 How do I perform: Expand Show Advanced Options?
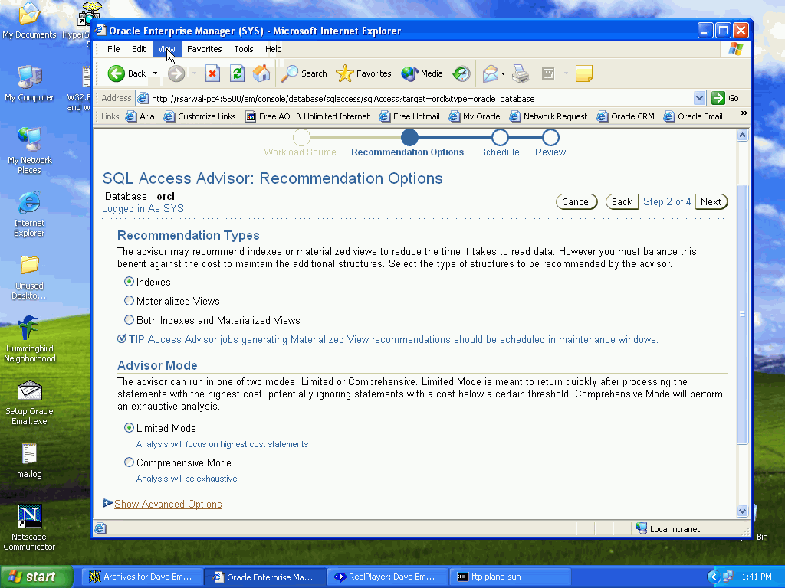(x=168, y=504)
